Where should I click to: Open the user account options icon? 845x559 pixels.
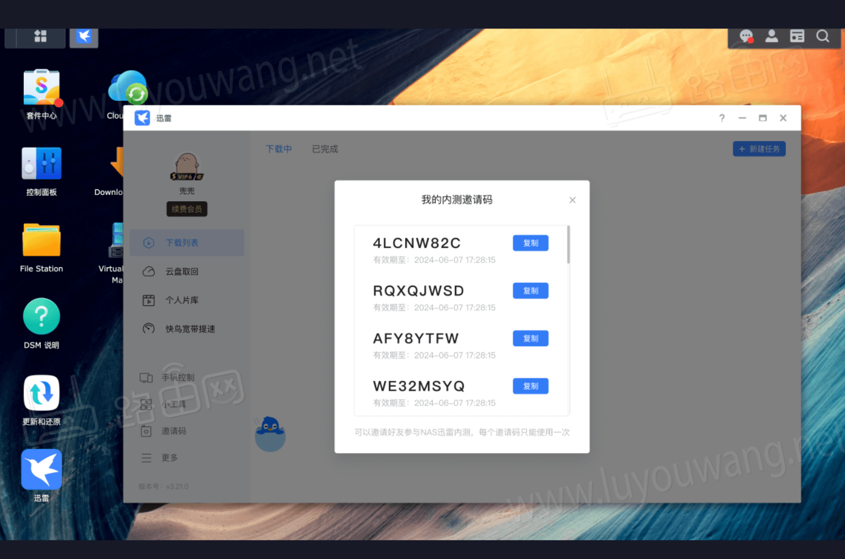(771, 36)
